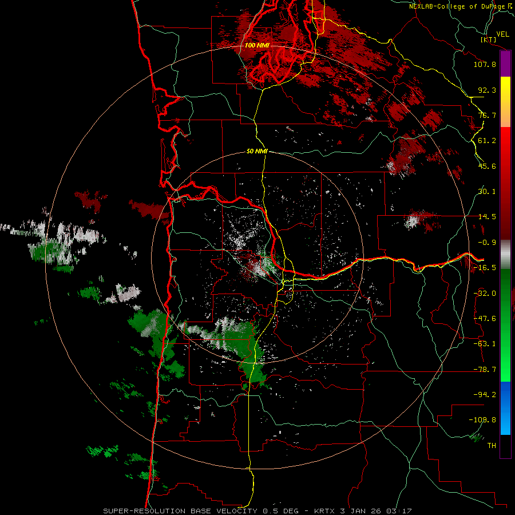Image resolution: width=515 pixels, height=515 pixels.
Task: Click the purple segment of the color bar
Action: 505,64
